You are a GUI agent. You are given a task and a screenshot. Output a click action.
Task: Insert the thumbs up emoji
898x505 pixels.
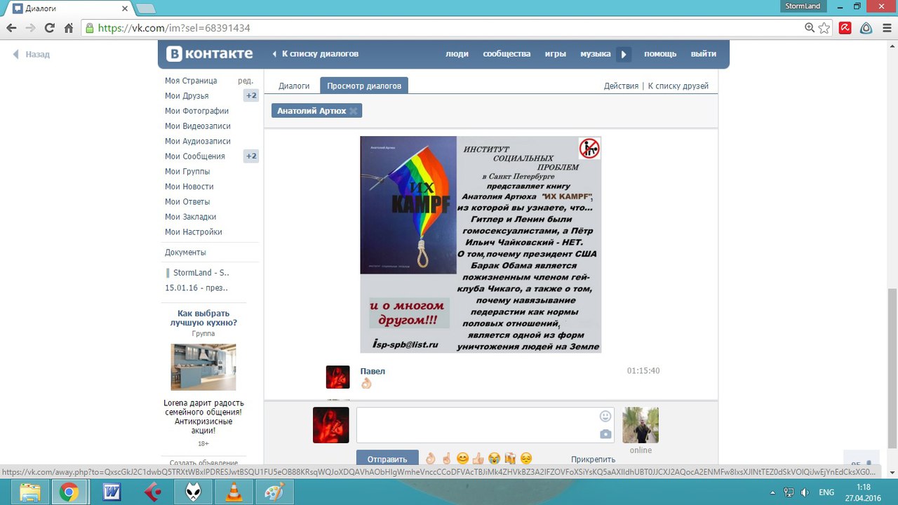pyautogui.click(x=478, y=459)
